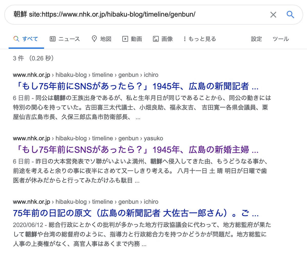Click the 3 件 (0.26 秒) result count
Viewport: 307px width, 262px height.
click(33, 58)
